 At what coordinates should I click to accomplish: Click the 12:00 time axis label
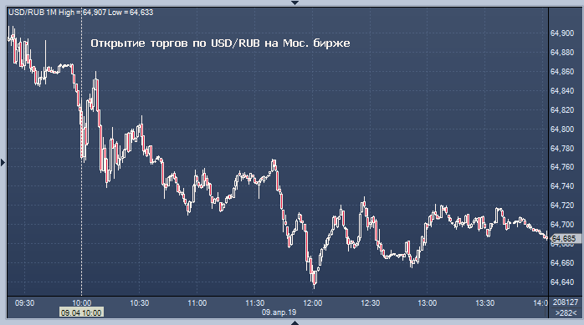(x=312, y=303)
